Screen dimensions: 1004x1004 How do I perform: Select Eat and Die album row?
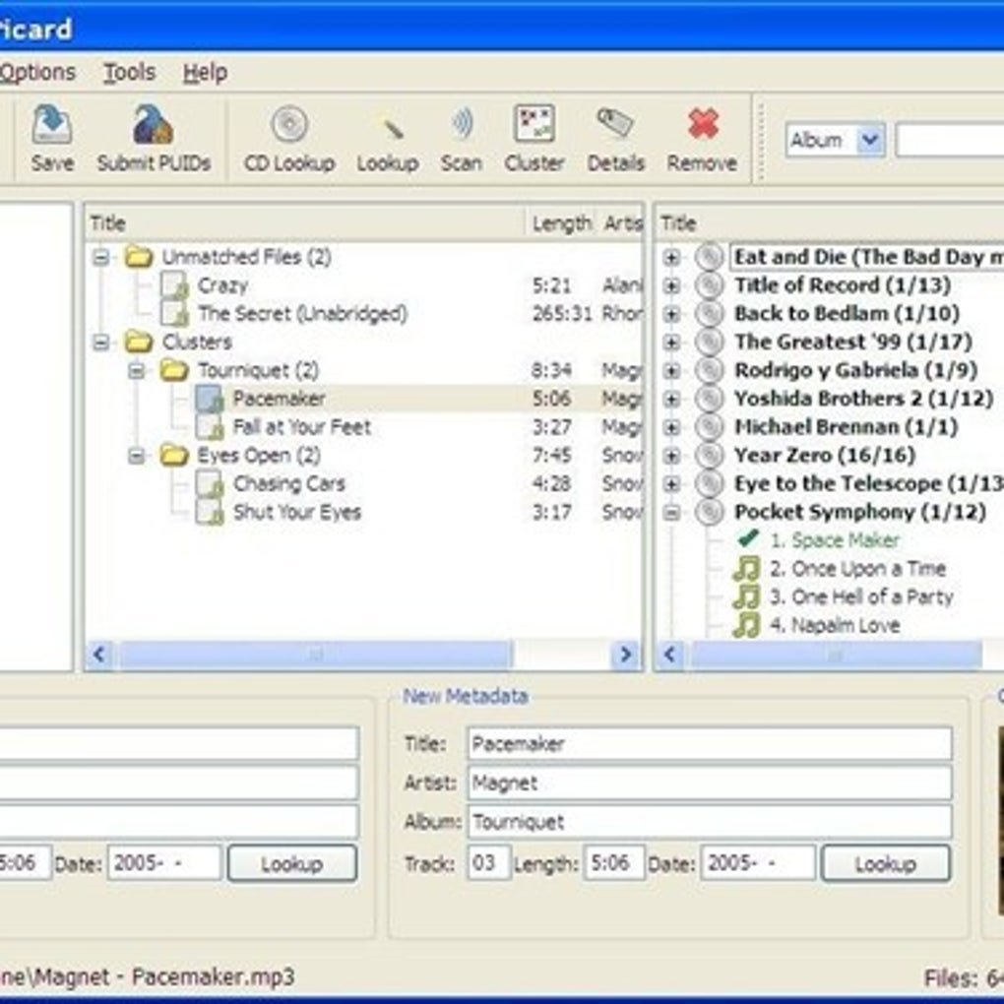(868, 258)
